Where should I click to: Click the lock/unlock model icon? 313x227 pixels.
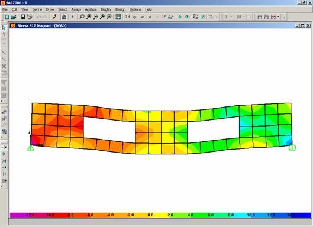64,17
